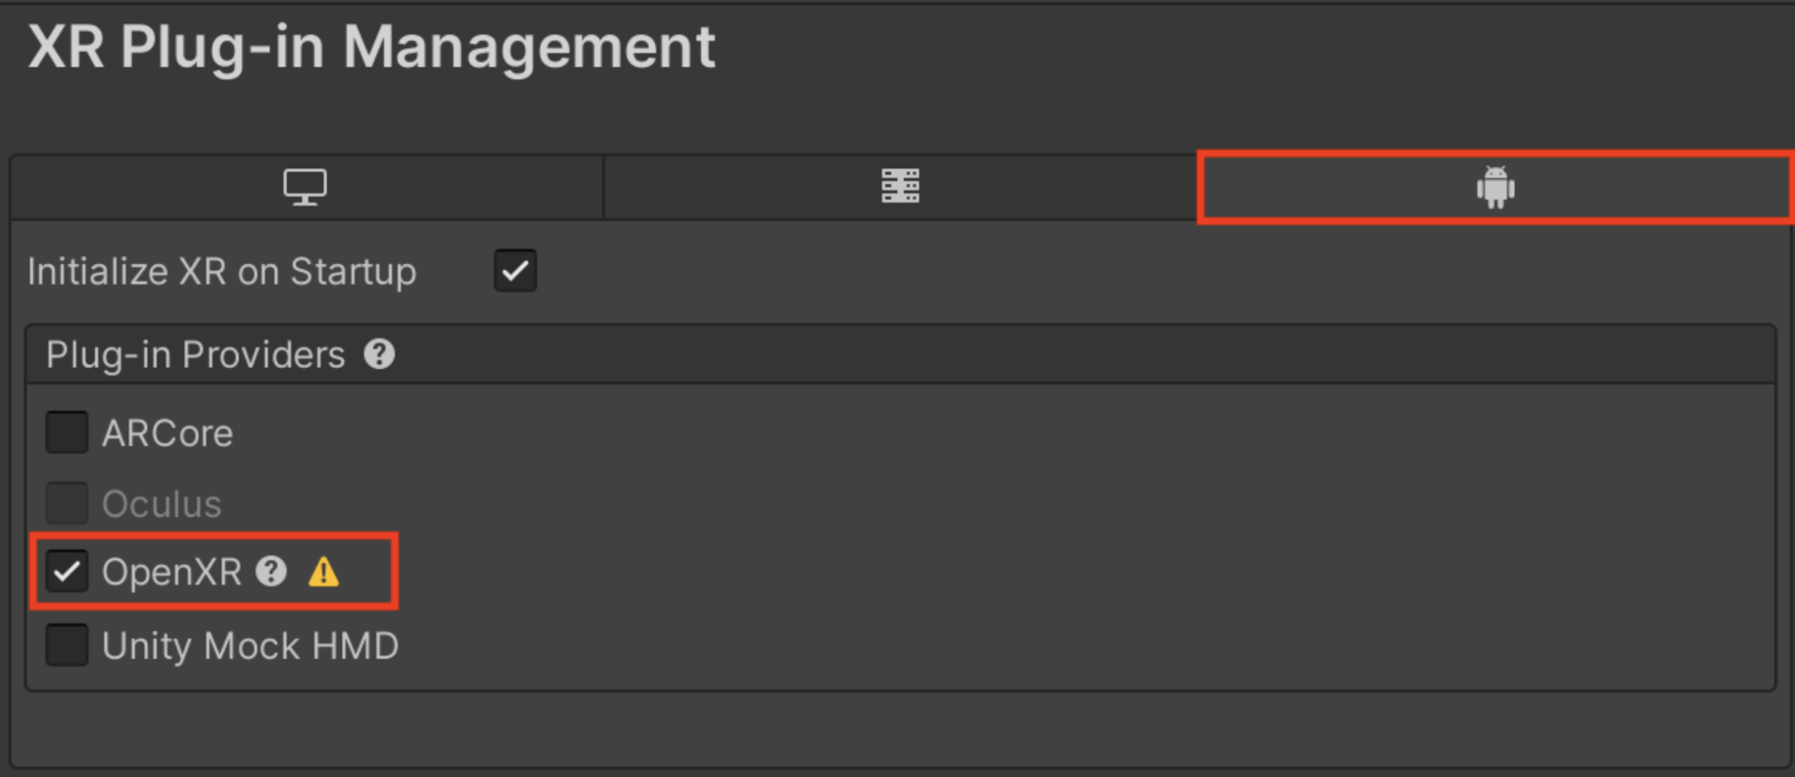The height and width of the screenshot is (777, 1795).
Task: Click the Initialize XR on Startup label
Action: click(221, 272)
